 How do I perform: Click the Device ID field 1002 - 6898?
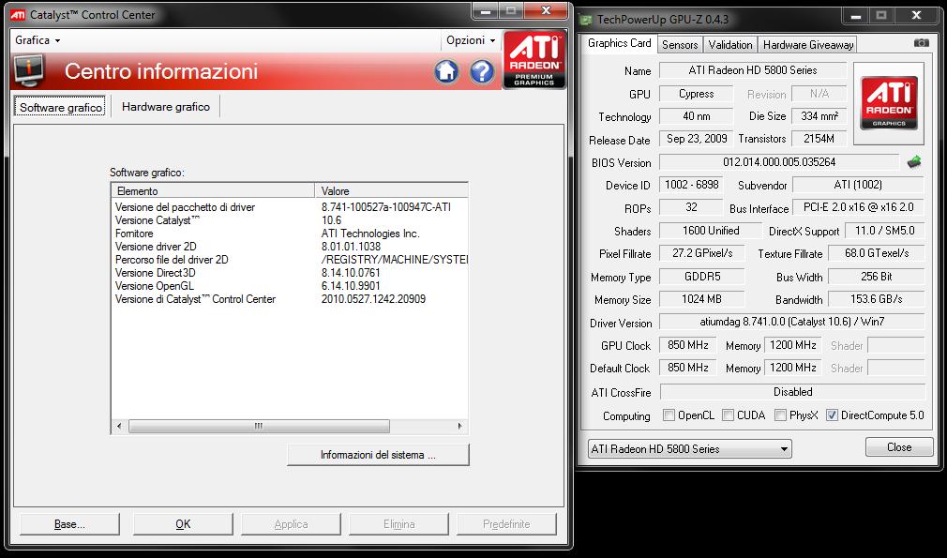tap(692, 185)
